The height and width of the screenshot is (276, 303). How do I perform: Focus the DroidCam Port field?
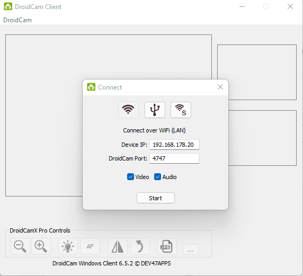point(174,158)
